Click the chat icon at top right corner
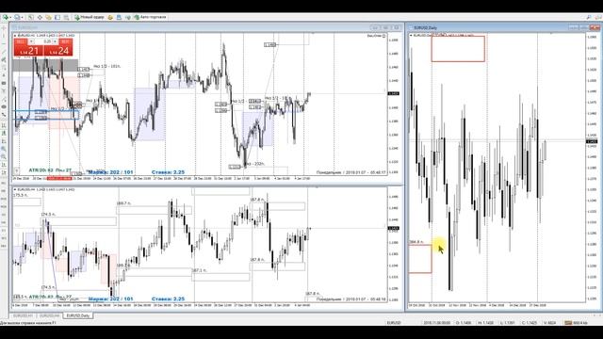 click(x=598, y=17)
